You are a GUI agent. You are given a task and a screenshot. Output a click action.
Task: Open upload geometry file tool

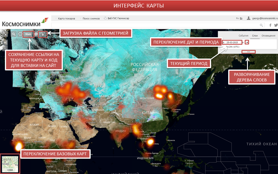click(43, 34)
